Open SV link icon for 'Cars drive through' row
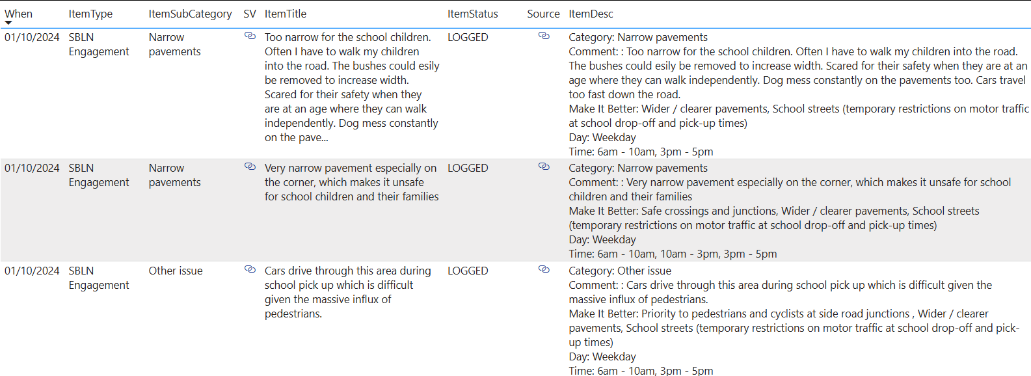 250,270
